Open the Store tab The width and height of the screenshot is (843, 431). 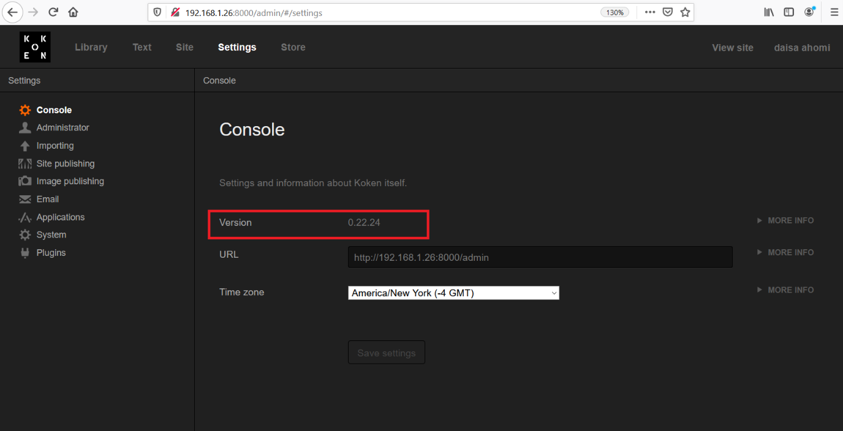point(293,47)
